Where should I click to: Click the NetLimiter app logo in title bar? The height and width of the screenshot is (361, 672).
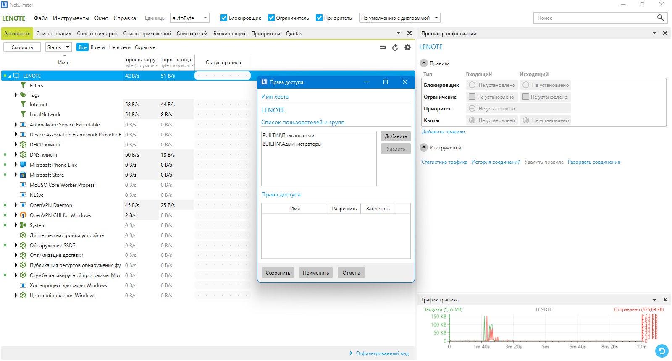[x=5, y=5]
